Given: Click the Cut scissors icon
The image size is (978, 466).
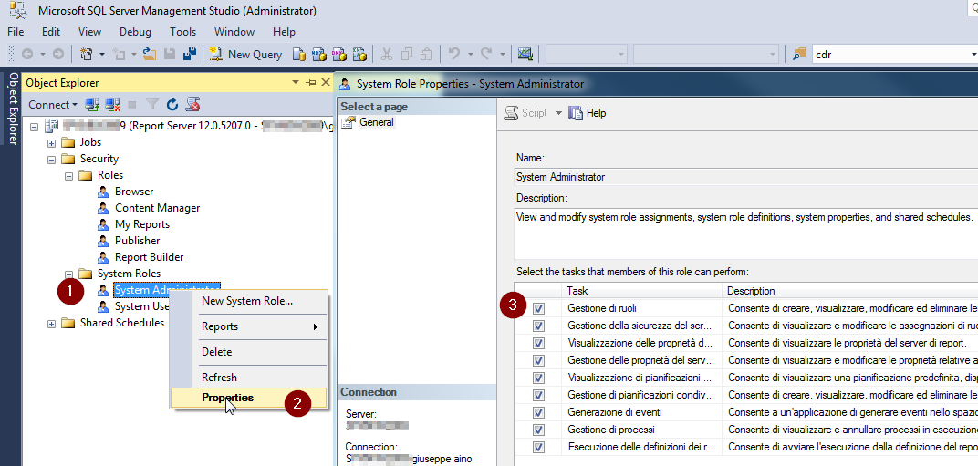Looking at the screenshot, I should point(387,55).
